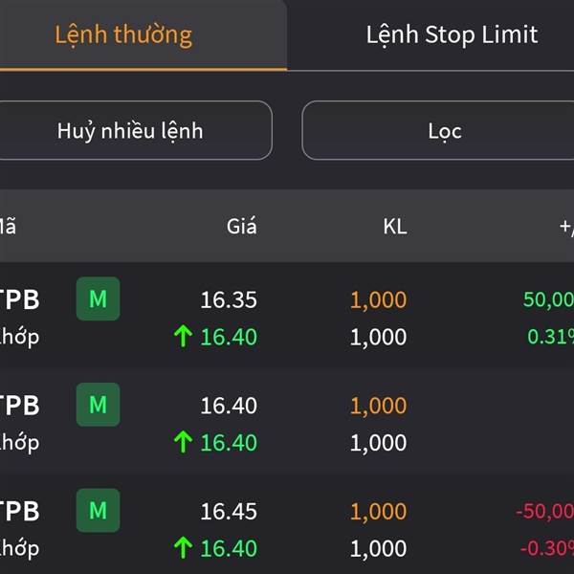Click the green up arrow in third order
This screenshot has width=574, height=574.
point(183,548)
